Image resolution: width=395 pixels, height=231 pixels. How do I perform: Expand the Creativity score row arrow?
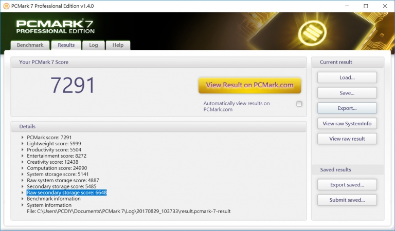(x=23, y=162)
